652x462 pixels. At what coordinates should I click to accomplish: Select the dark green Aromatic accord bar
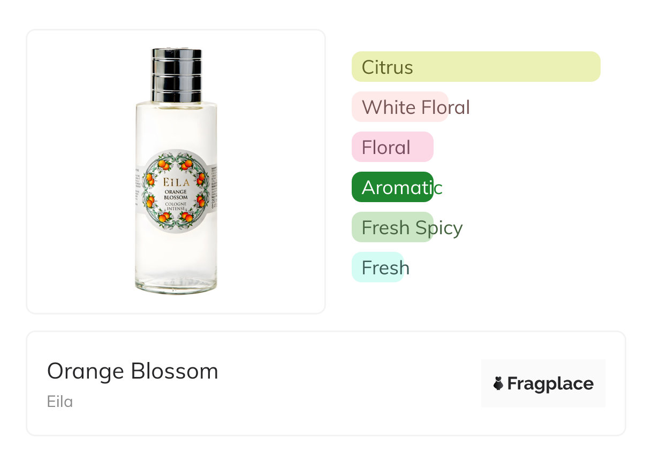392,187
